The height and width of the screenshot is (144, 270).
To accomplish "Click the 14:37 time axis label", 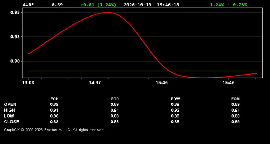I will 95,83.
